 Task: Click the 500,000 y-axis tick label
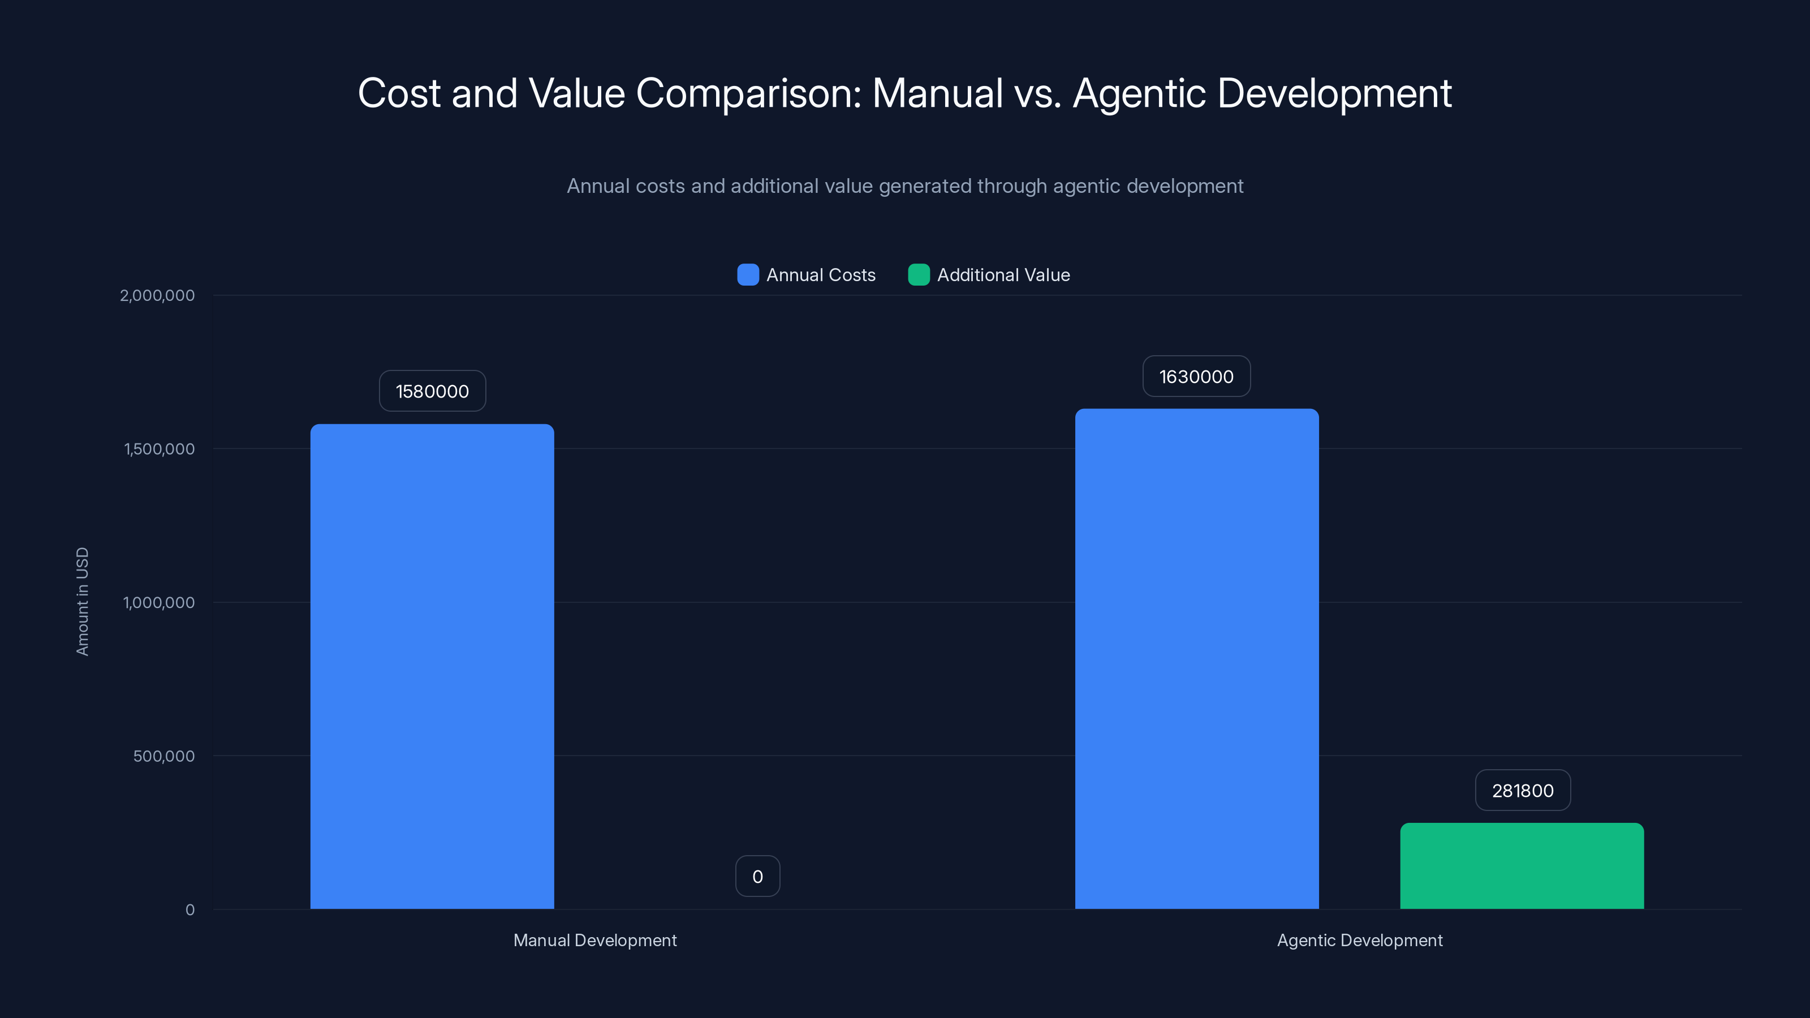point(163,756)
